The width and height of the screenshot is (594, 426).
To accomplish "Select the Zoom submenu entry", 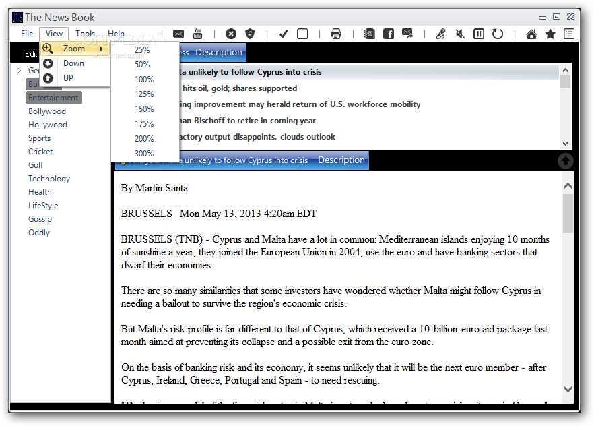I will coord(75,49).
